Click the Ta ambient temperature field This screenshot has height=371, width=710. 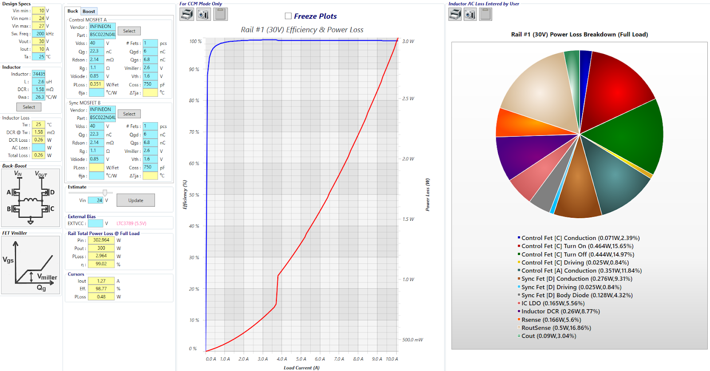click(x=39, y=56)
